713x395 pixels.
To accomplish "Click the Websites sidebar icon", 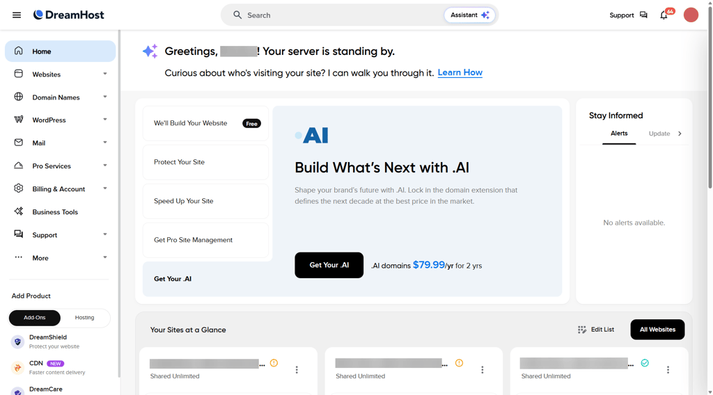I will coord(18,74).
